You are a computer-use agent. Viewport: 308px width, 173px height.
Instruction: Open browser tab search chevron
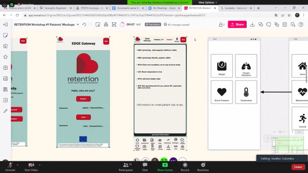pyautogui.click(x=275, y=8)
